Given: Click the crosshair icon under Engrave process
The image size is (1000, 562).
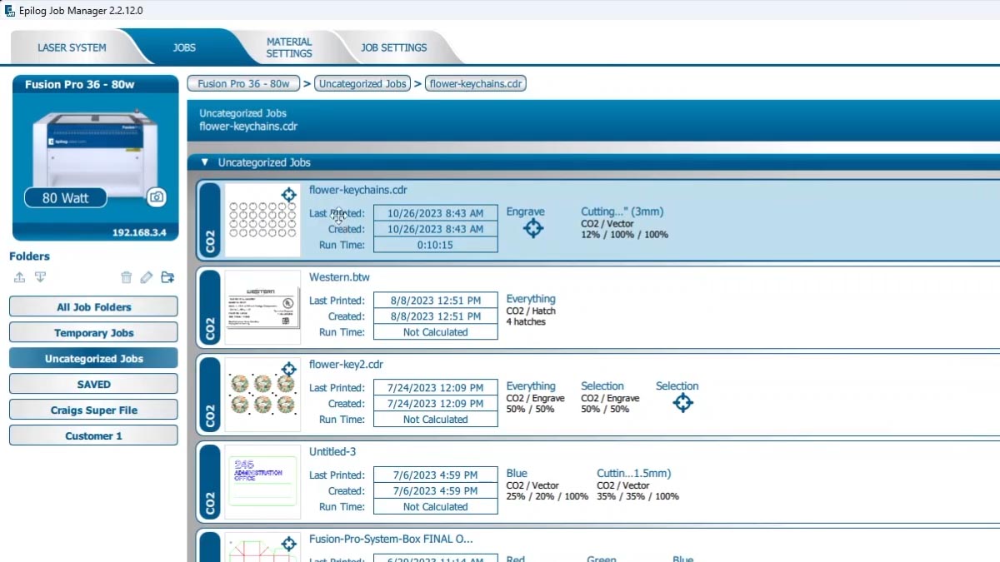Looking at the screenshot, I should coord(533,229).
